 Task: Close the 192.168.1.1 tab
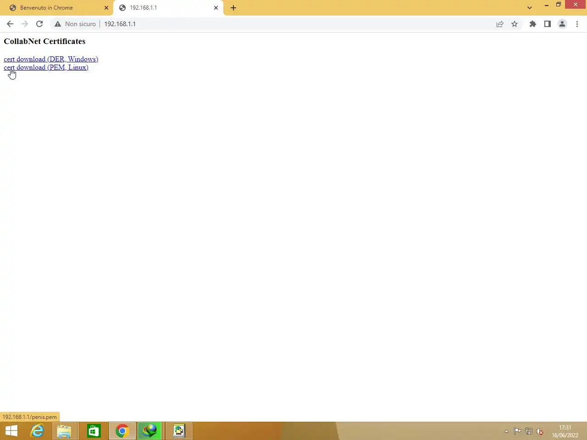216,8
